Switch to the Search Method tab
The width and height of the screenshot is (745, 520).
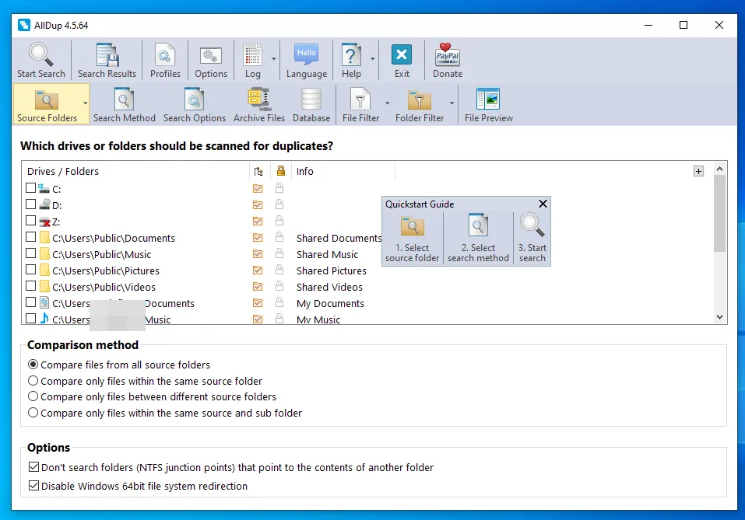(x=124, y=104)
